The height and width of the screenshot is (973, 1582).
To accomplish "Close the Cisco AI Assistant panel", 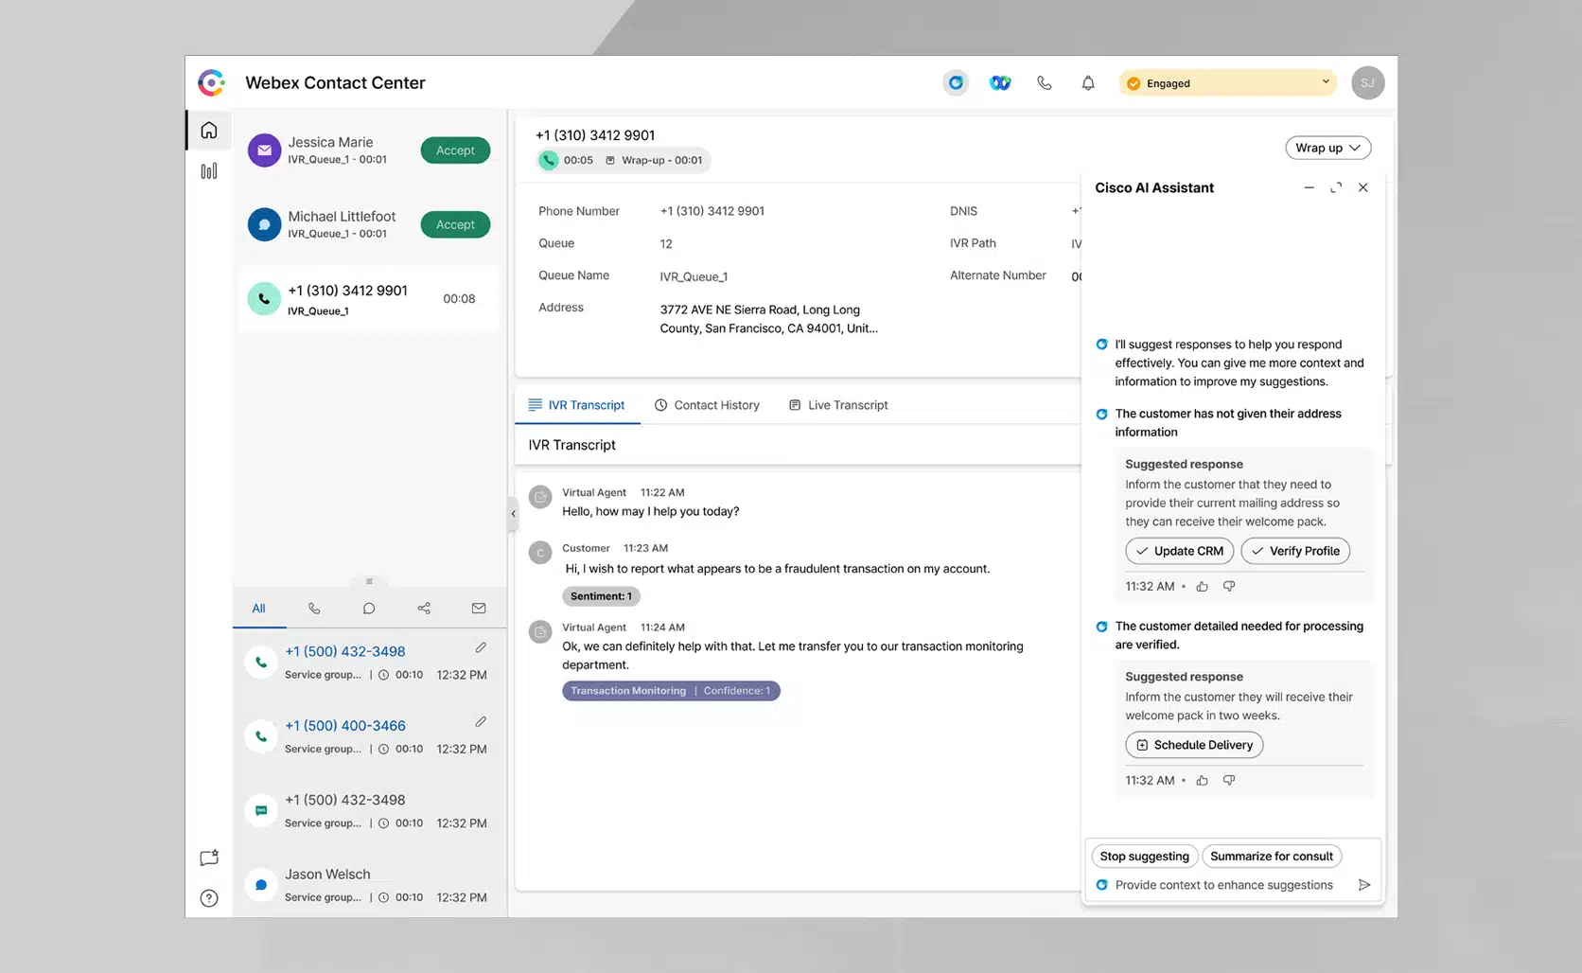I will click(x=1363, y=187).
